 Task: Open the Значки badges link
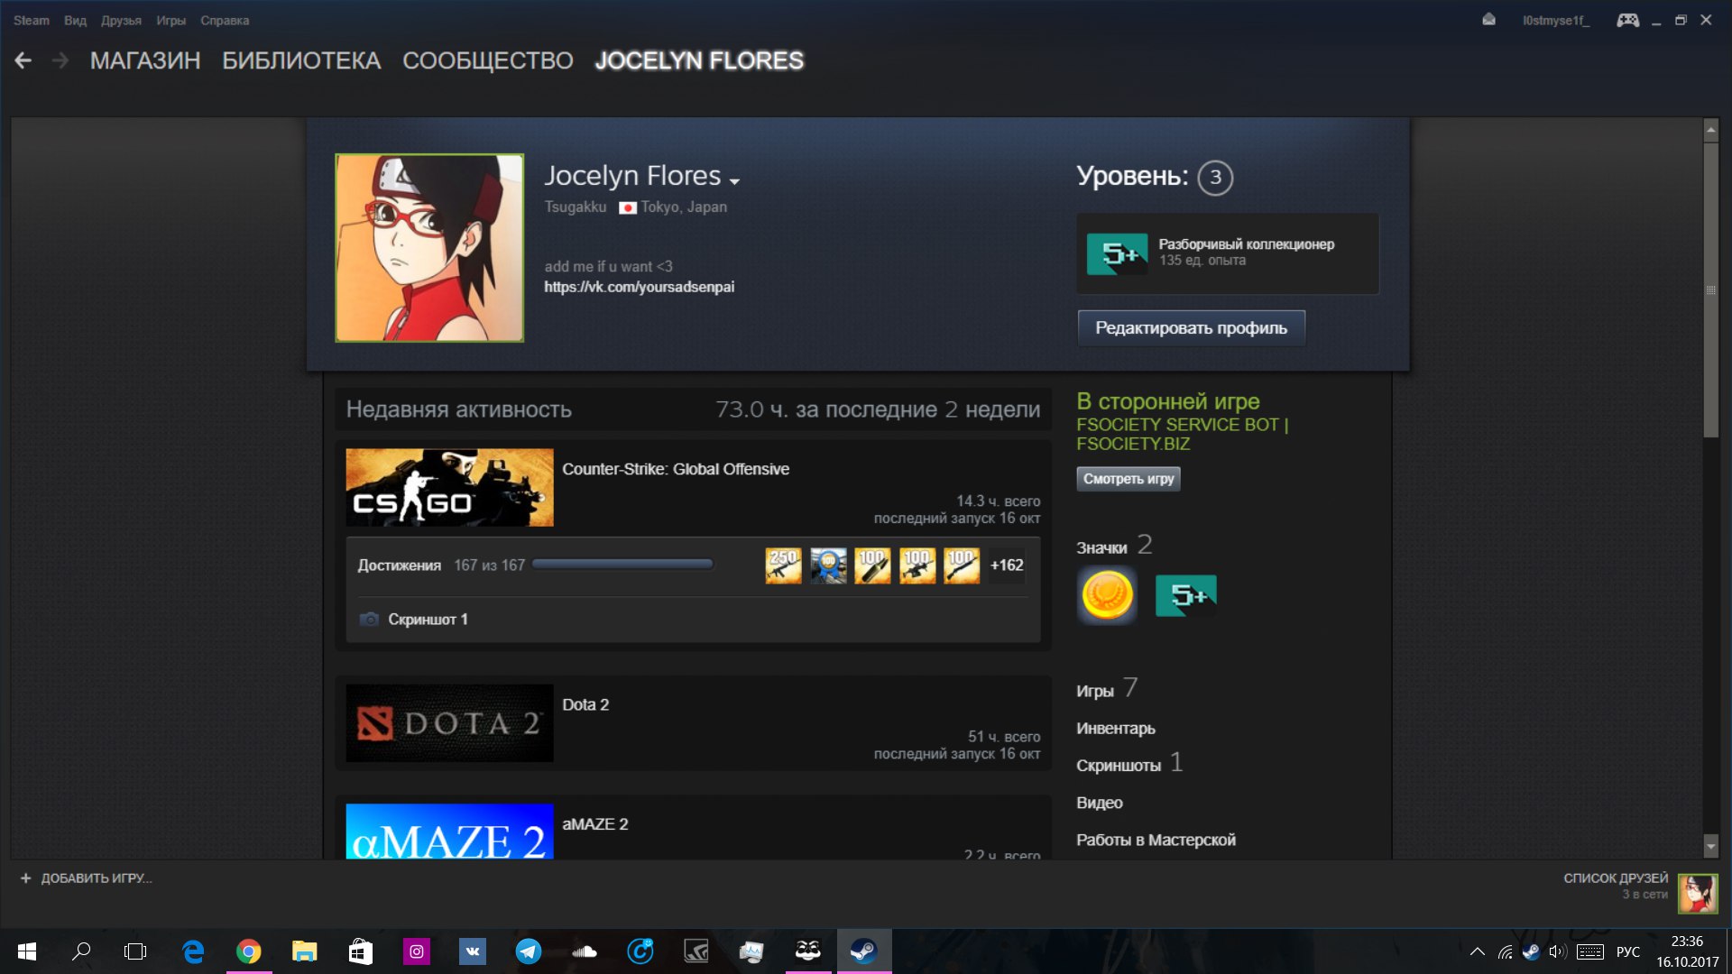click(x=1101, y=547)
